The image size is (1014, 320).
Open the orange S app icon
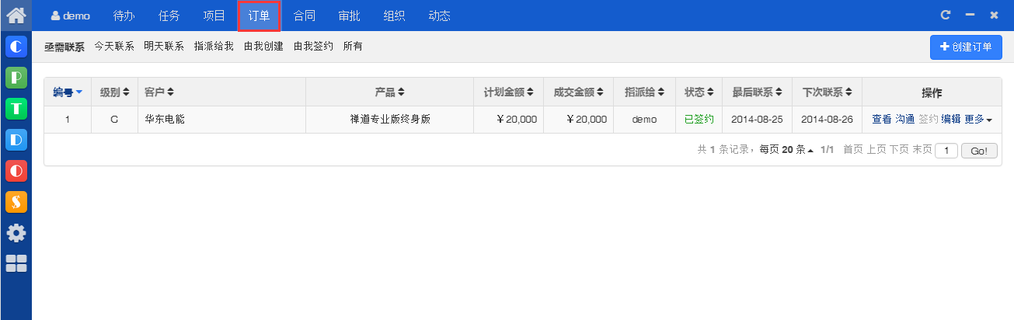[x=16, y=202]
